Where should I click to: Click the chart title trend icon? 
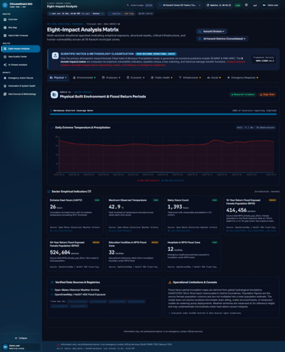click(x=52, y=128)
